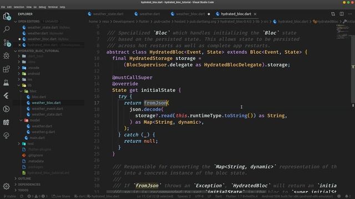Open the Live Share activity bar view
The height and width of the screenshot is (199, 355).
click(6, 122)
